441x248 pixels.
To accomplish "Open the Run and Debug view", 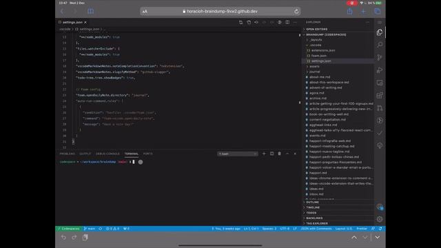I will pyautogui.click(x=380, y=70).
